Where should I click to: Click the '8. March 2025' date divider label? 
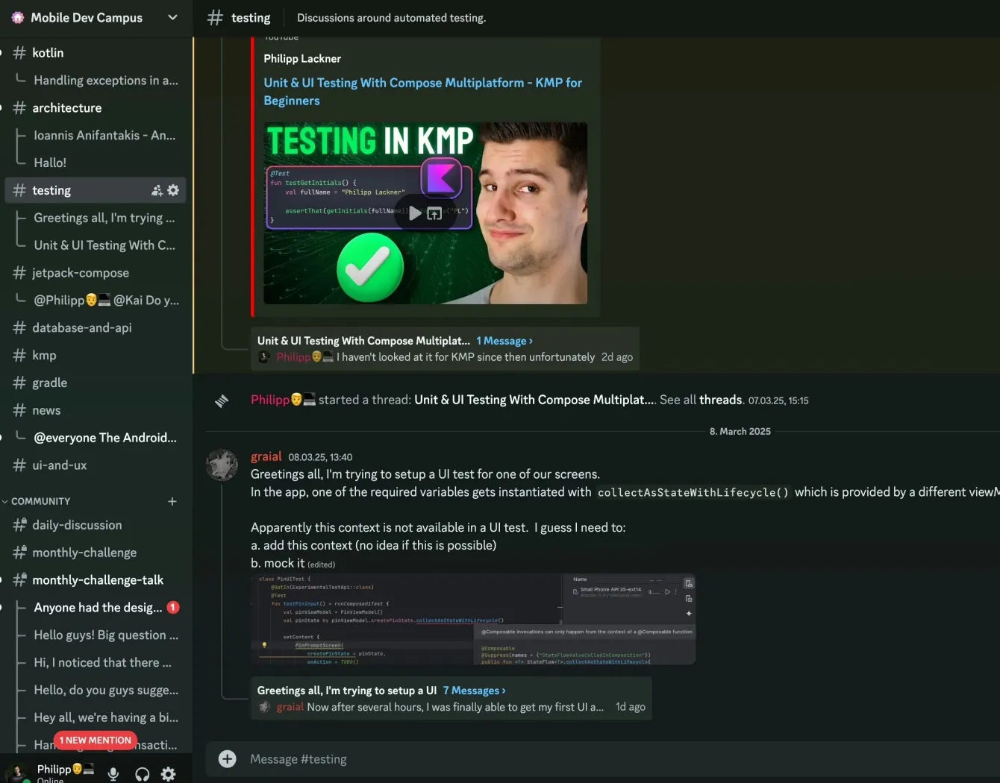tap(740, 431)
